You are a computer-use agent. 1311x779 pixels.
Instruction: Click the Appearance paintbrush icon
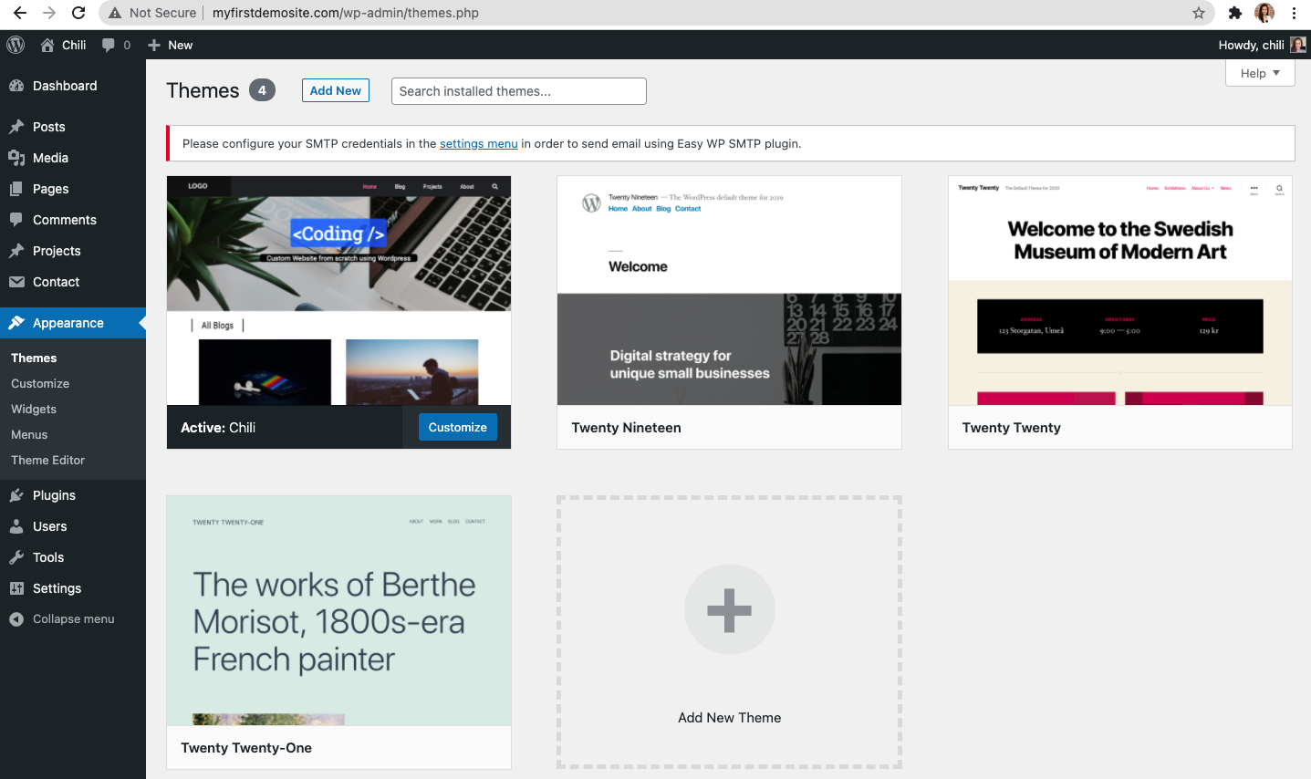click(16, 323)
